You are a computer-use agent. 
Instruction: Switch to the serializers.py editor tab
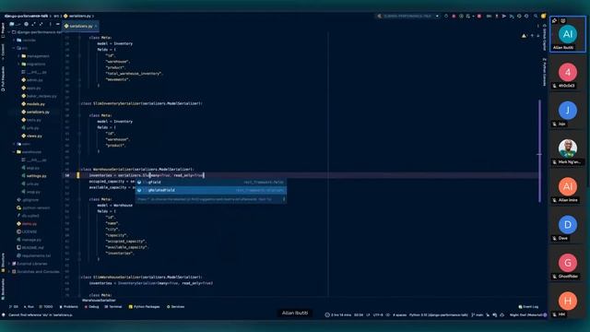[x=80, y=26]
